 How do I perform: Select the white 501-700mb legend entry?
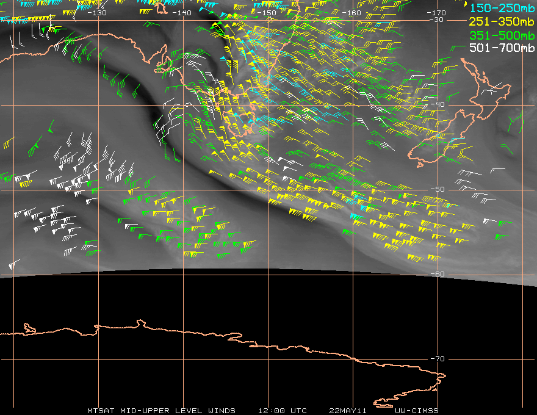[x=499, y=48]
